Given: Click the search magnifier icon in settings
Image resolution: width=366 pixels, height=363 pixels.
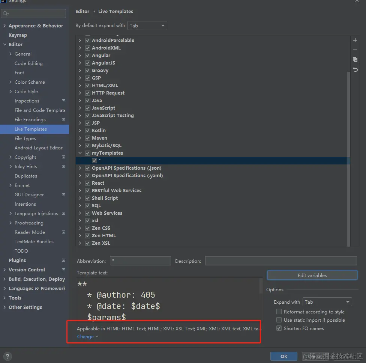Looking at the screenshot, I should click(x=6, y=14).
